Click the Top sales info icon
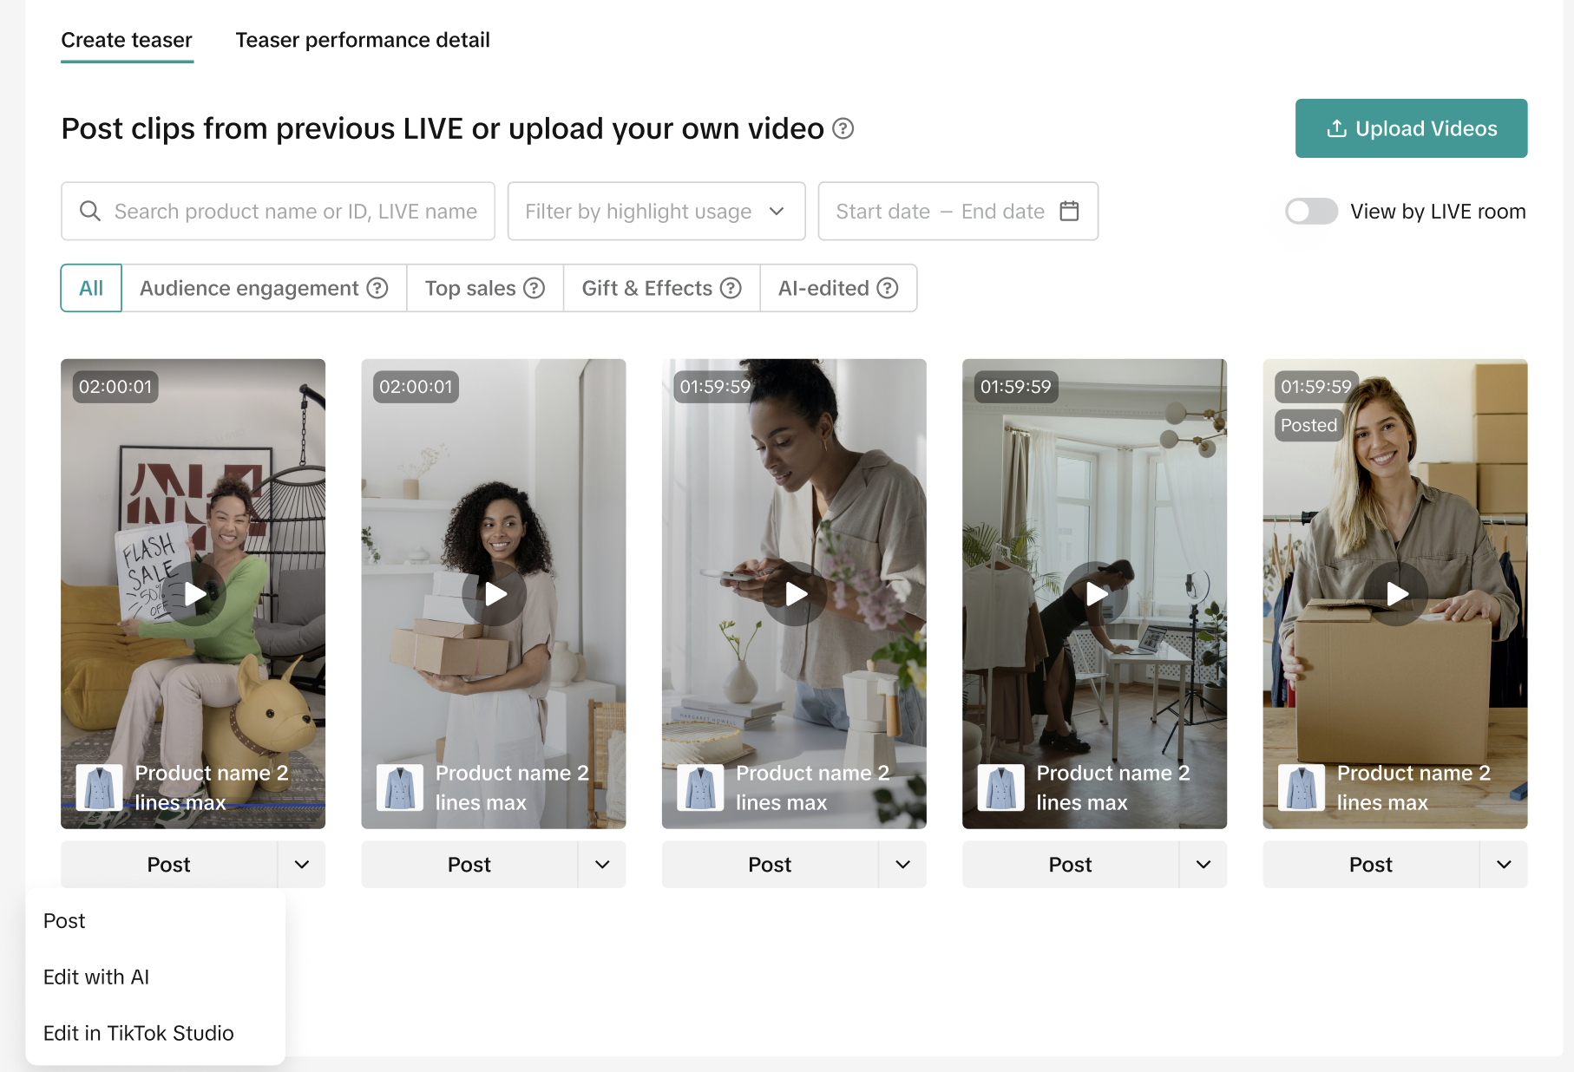This screenshot has height=1072, width=1574. [x=535, y=288]
